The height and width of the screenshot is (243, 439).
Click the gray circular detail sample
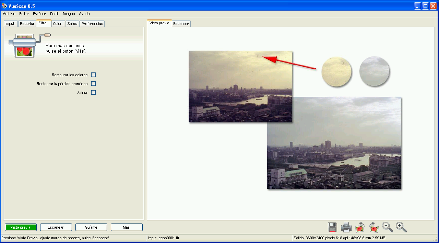tap(375, 71)
